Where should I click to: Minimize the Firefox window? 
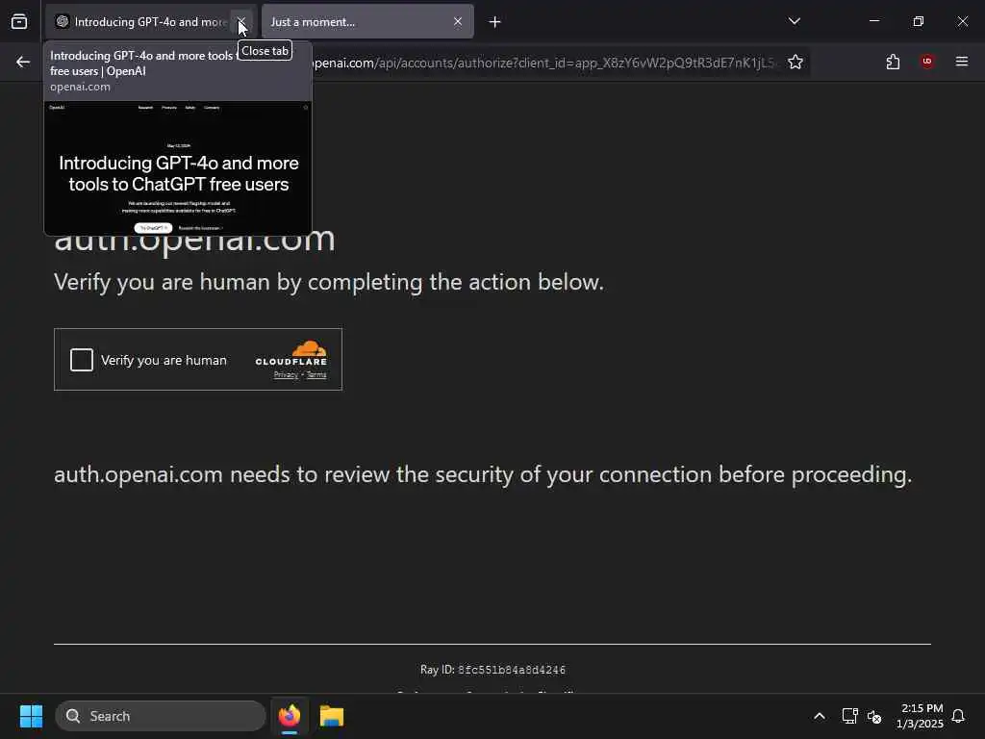coord(874,21)
